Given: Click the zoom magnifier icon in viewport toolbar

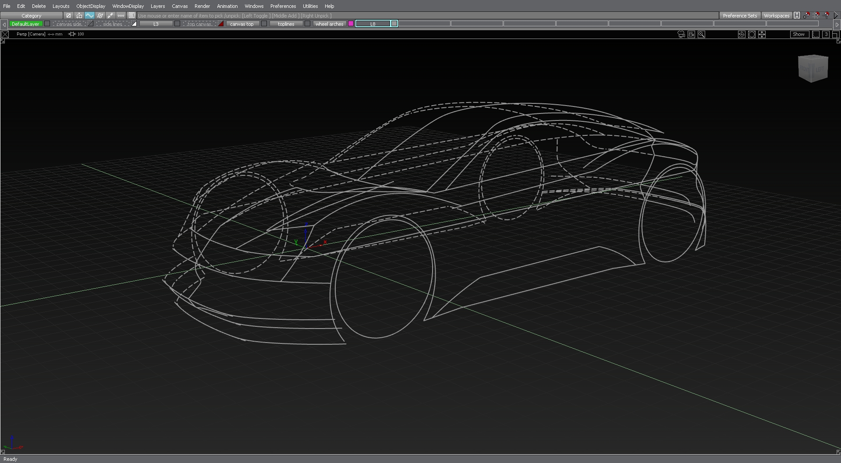Looking at the screenshot, I should (x=702, y=35).
